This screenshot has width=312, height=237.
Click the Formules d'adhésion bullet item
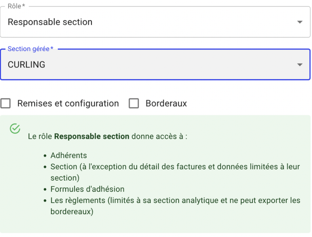click(x=87, y=189)
